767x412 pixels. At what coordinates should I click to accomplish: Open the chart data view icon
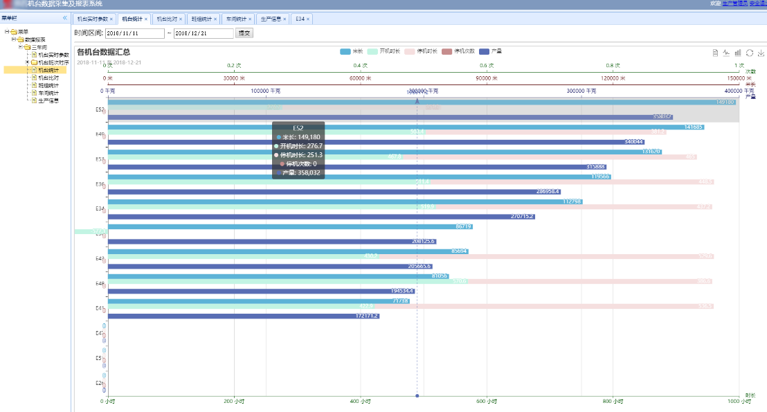point(715,53)
